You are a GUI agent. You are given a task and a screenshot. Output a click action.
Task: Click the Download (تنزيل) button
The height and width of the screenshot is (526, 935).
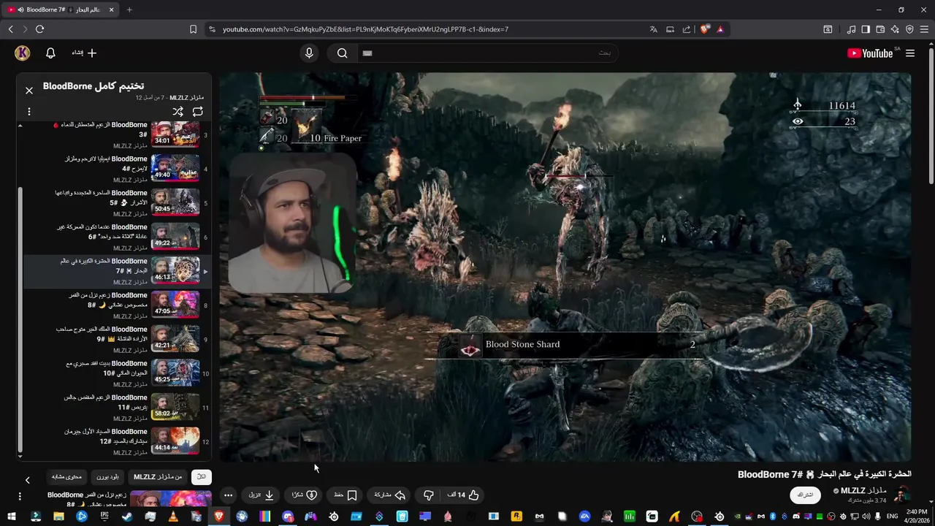coord(261,495)
